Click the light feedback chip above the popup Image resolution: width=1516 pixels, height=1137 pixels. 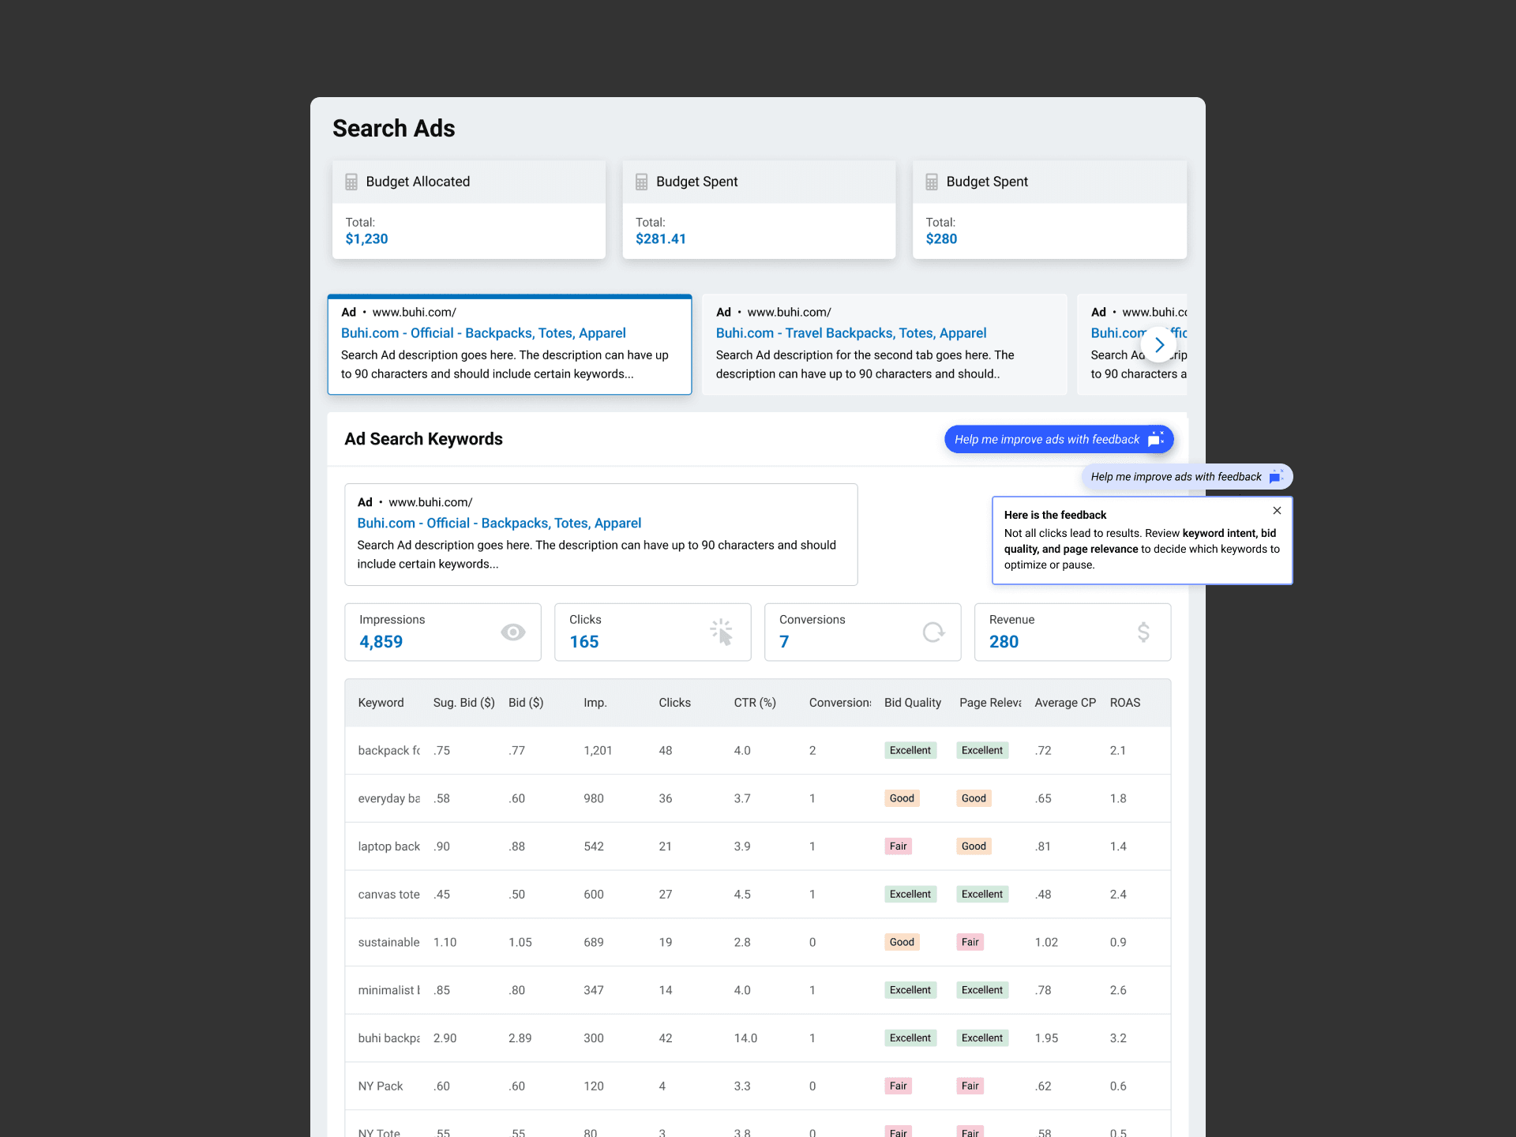point(1186,477)
